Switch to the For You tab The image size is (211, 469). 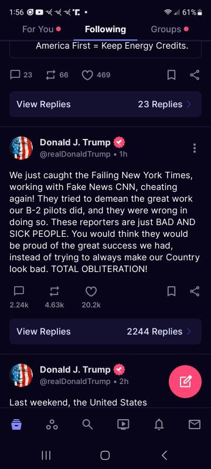coord(38,29)
